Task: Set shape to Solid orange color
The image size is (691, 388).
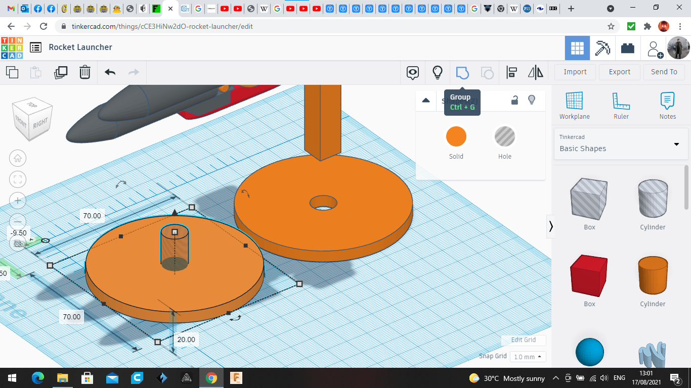Action: 456,137
